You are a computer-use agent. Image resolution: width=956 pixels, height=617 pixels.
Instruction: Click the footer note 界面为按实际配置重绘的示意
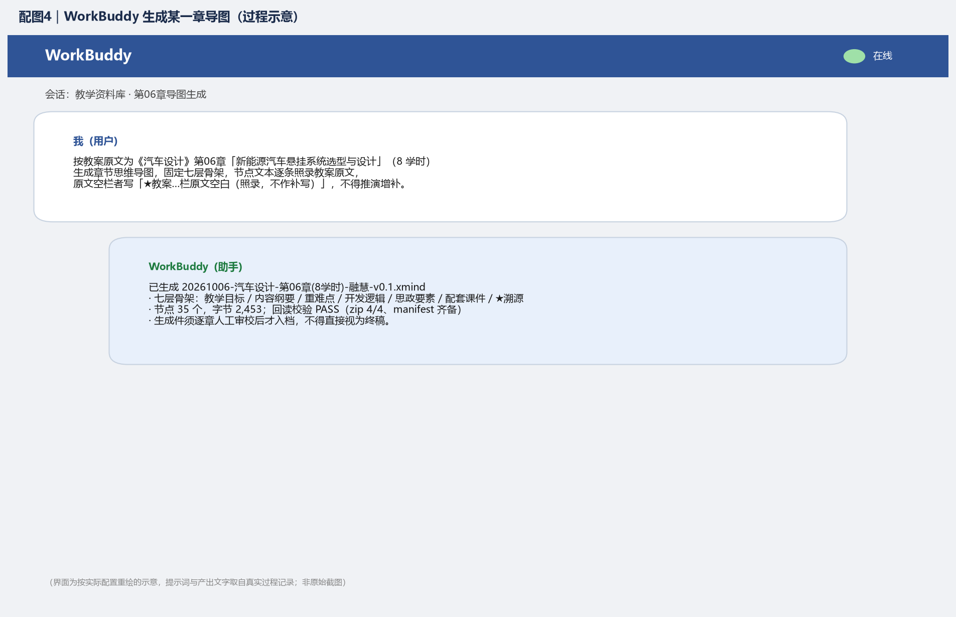[198, 582]
